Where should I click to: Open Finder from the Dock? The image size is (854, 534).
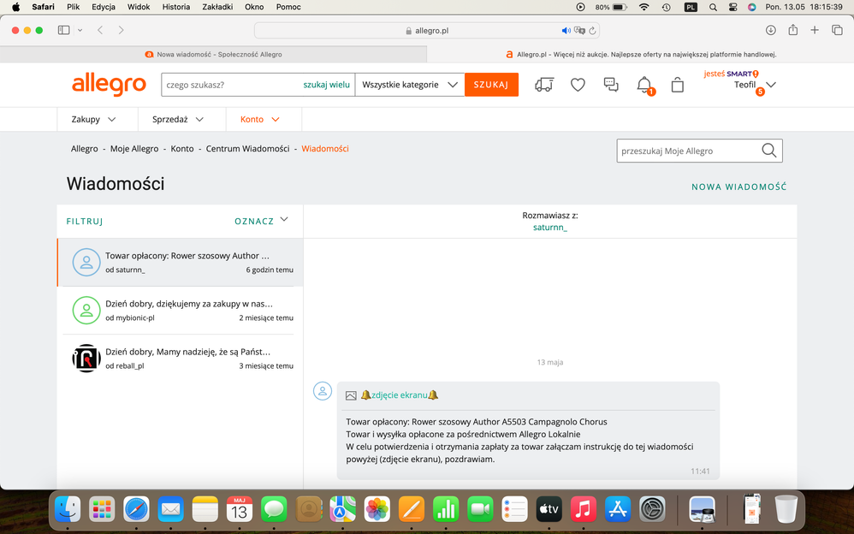point(68,509)
